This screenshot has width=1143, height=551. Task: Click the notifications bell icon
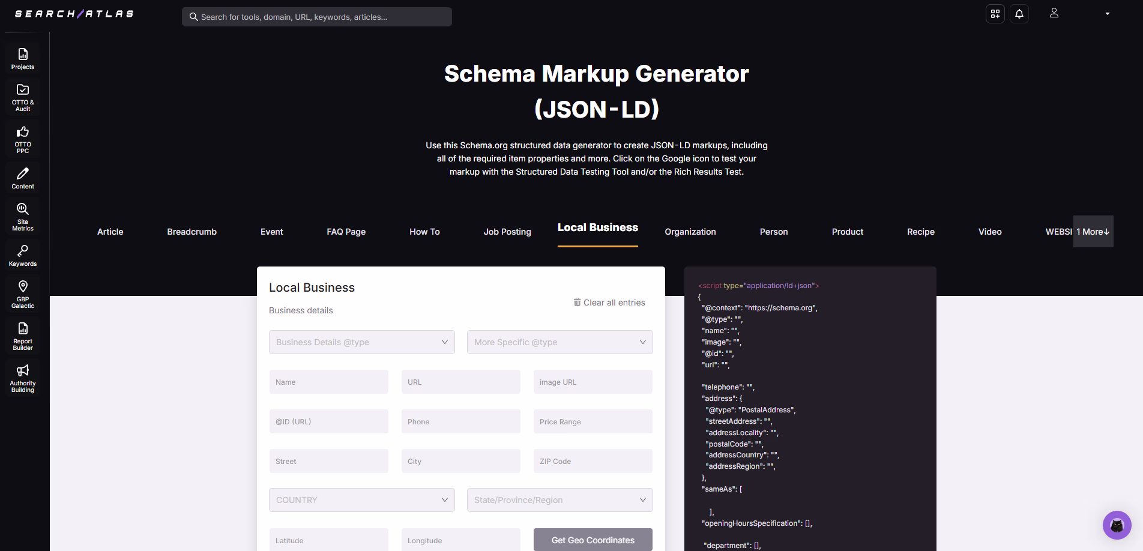coord(1019,14)
